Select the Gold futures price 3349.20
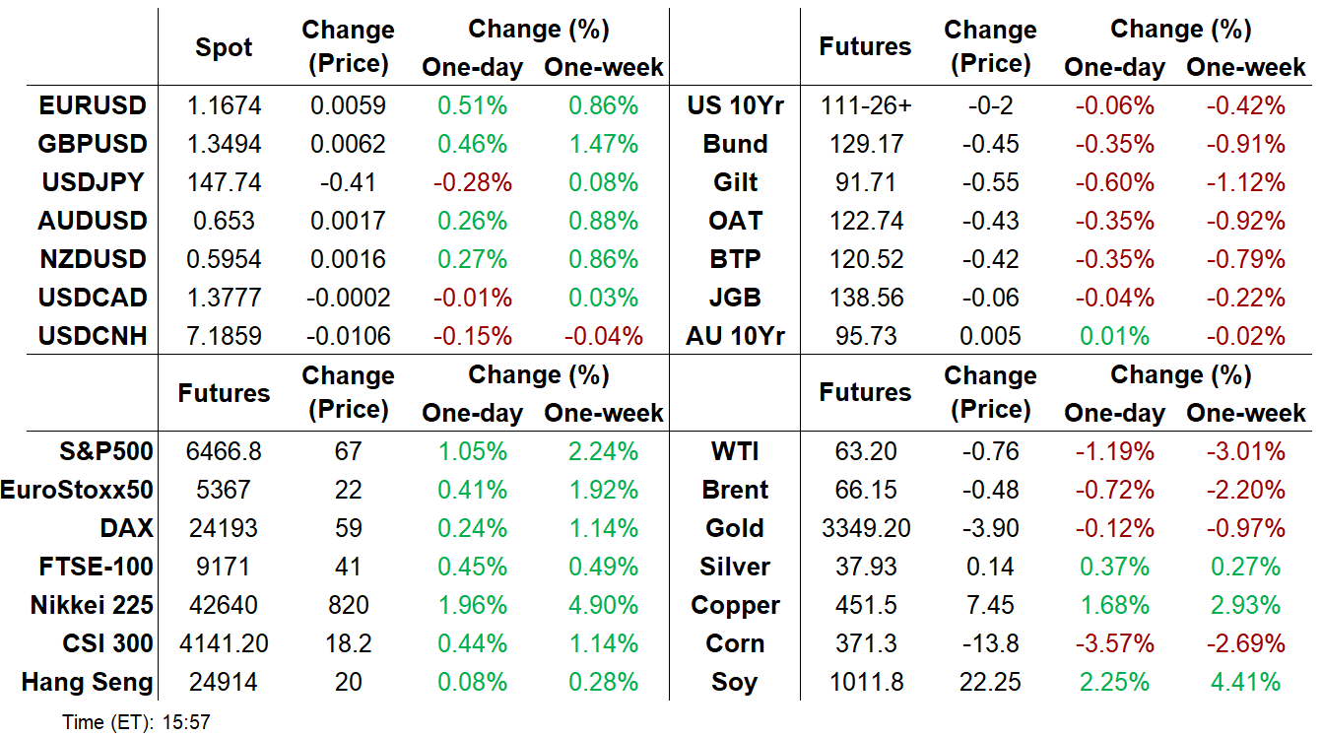The width and height of the screenshot is (1322, 737). [865, 528]
